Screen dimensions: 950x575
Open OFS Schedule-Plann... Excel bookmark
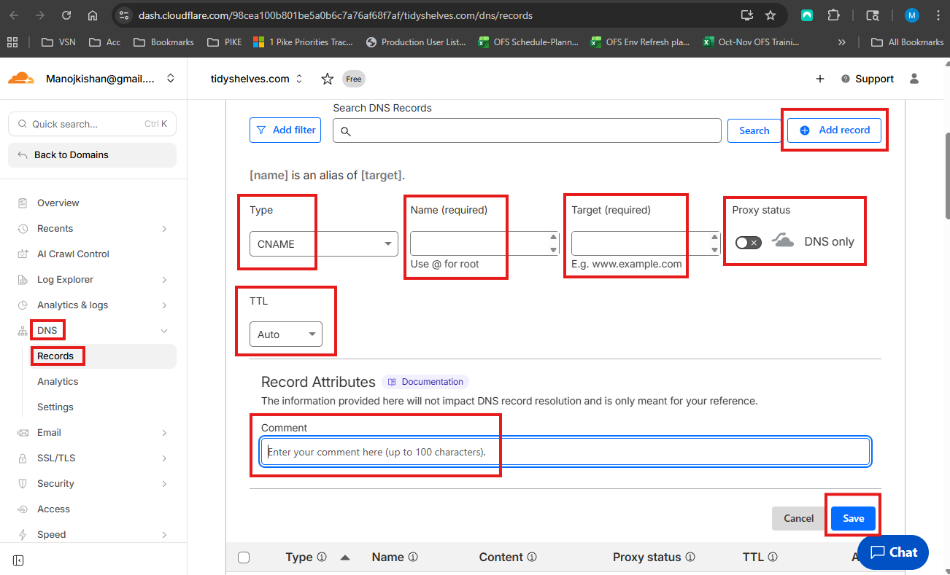[x=528, y=42]
